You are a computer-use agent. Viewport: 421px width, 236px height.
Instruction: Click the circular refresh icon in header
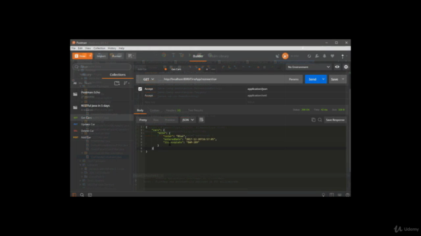point(309,56)
